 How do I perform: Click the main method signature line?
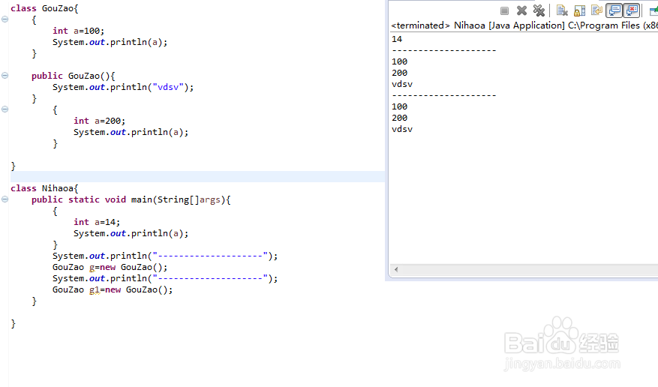131,199
